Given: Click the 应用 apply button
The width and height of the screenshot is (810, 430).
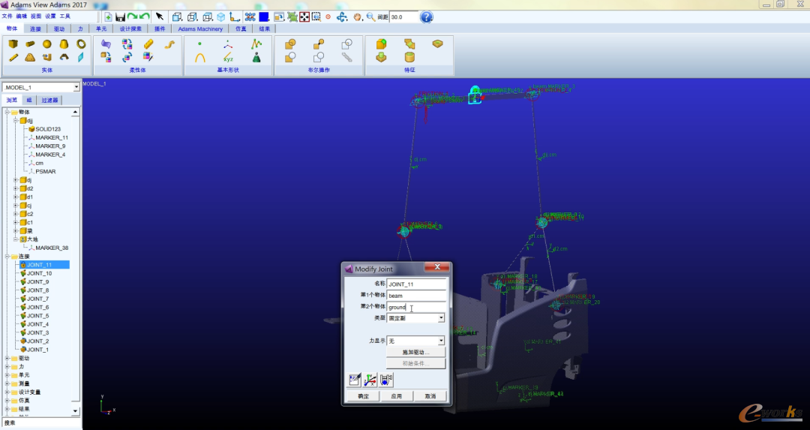Looking at the screenshot, I should 396,396.
